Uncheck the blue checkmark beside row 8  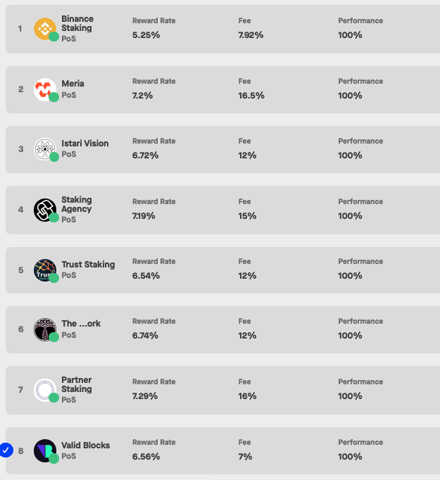point(6,450)
